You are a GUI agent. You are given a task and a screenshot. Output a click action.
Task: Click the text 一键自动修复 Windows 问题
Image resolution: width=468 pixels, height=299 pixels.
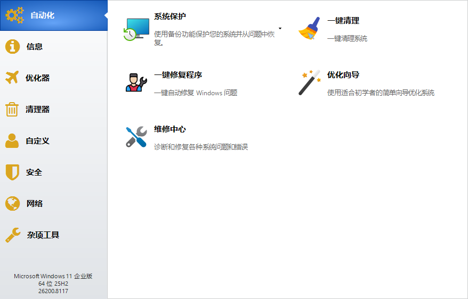pos(196,93)
